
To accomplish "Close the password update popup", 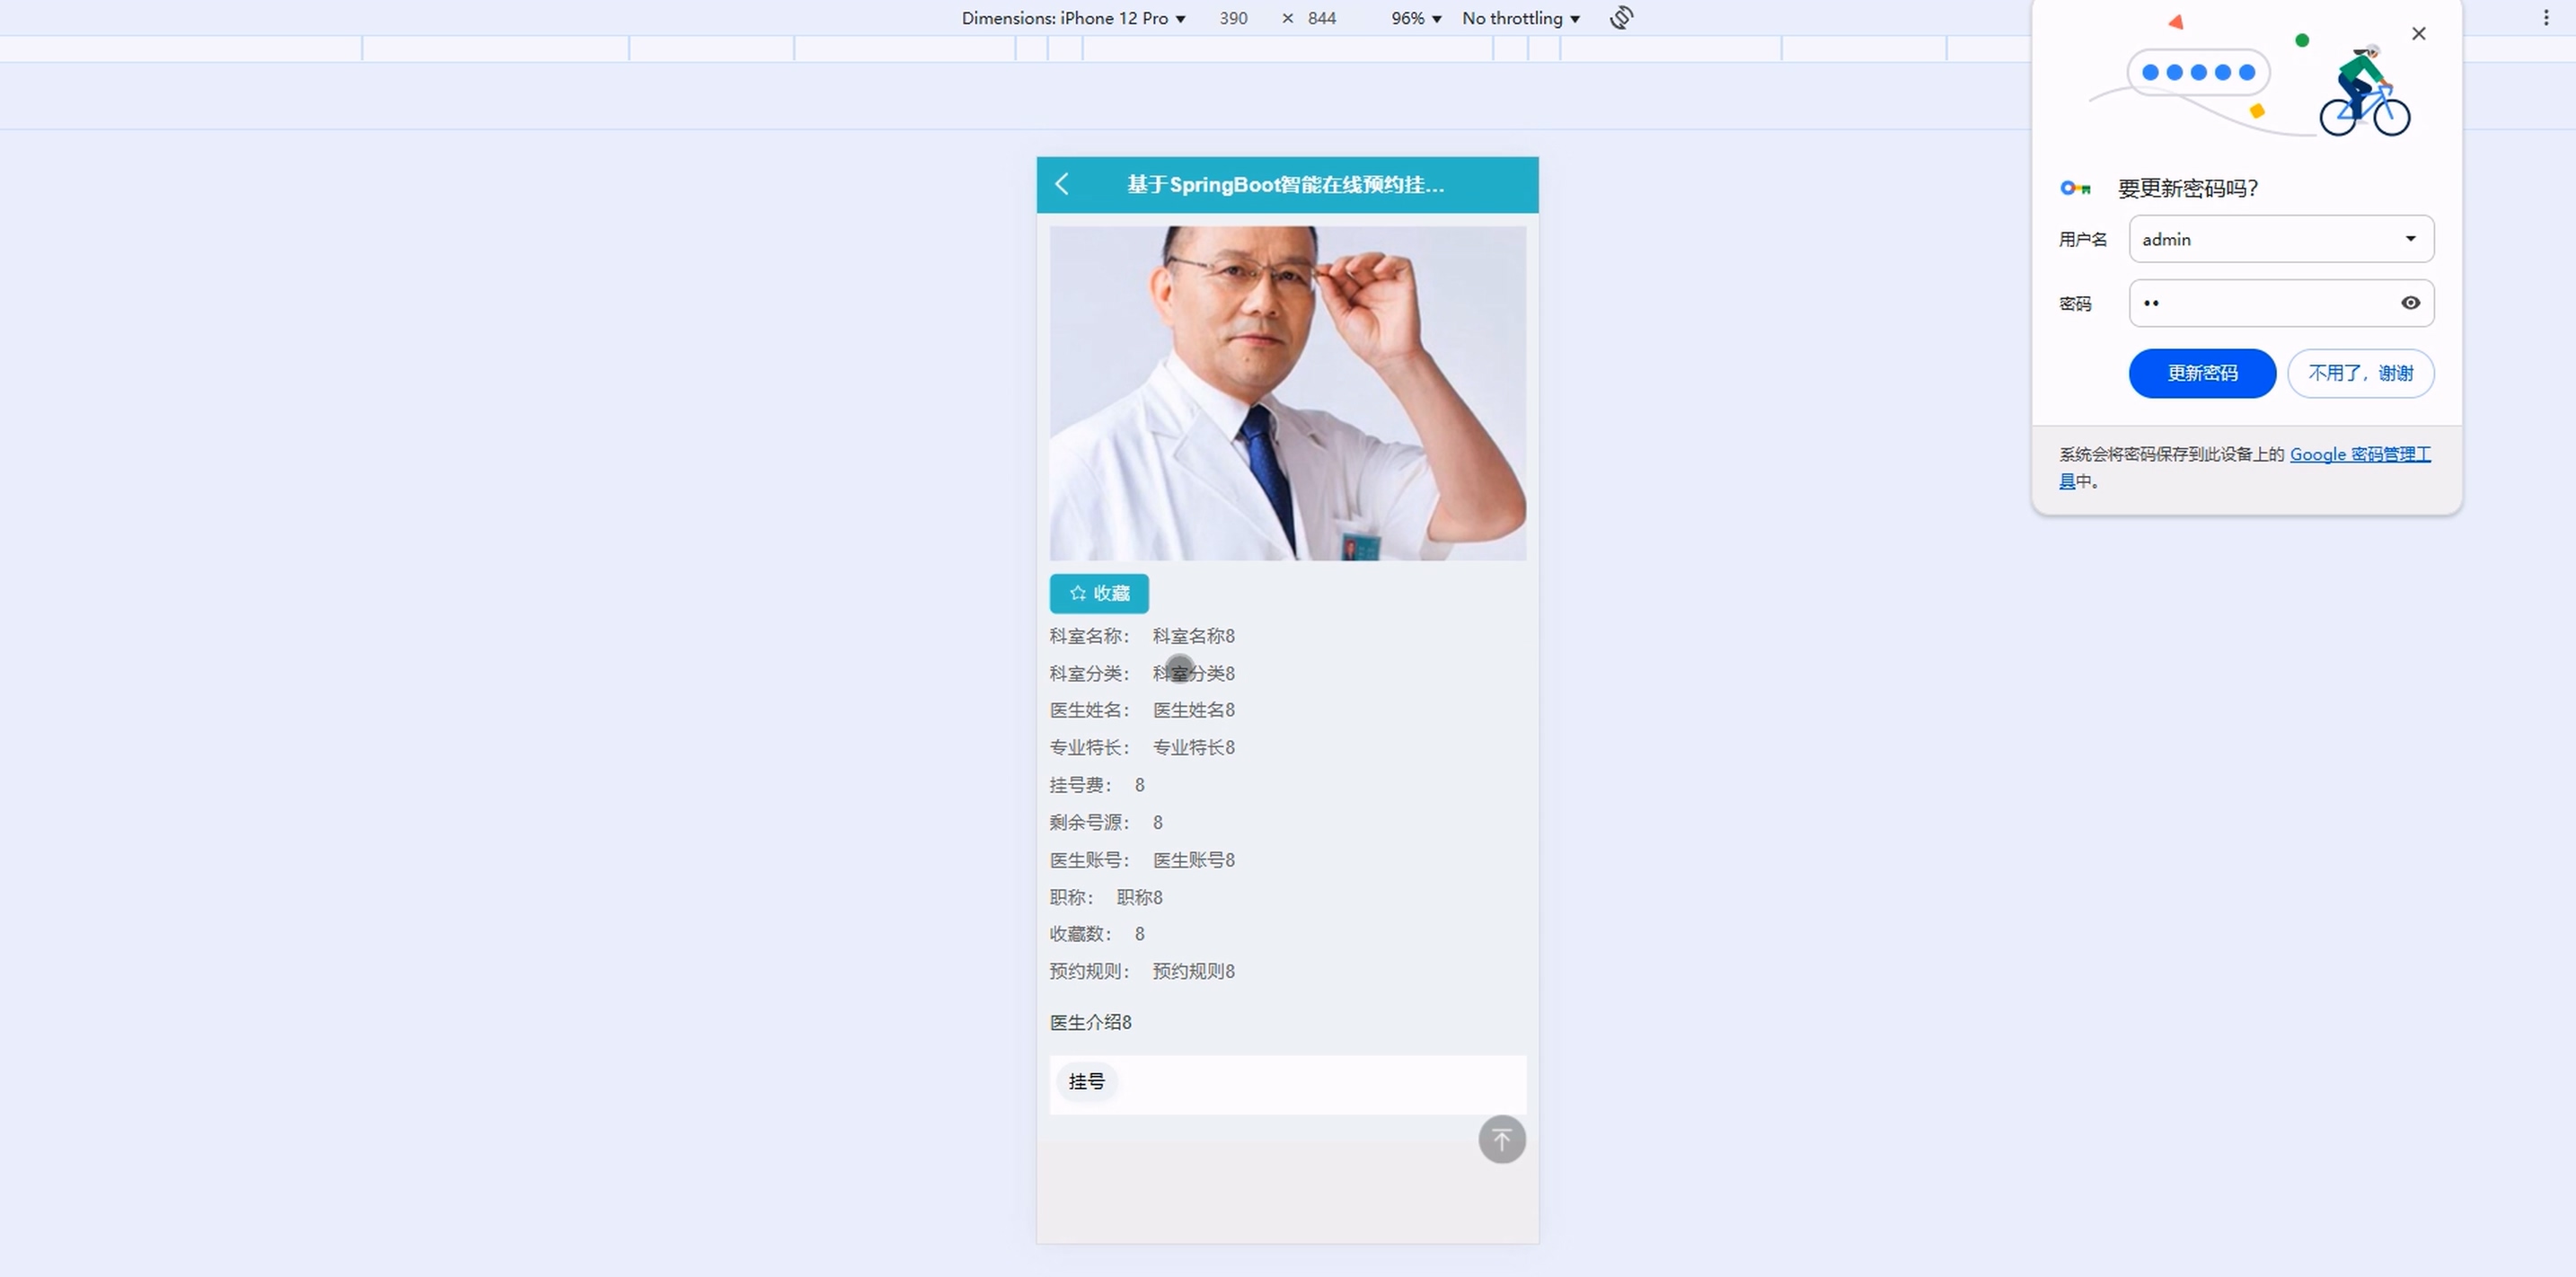I will pos(2418,34).
